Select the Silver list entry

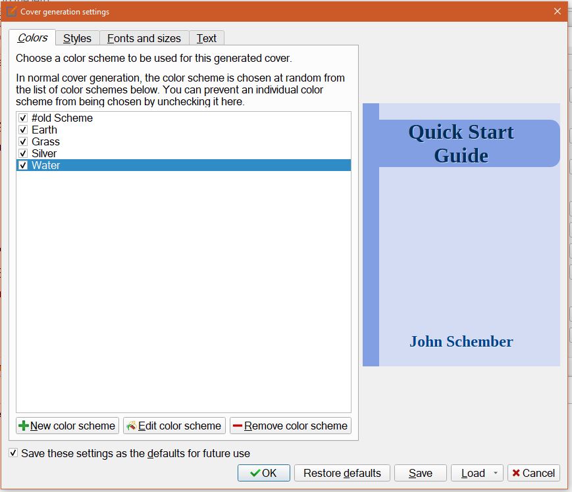click(x=184, y=153)
